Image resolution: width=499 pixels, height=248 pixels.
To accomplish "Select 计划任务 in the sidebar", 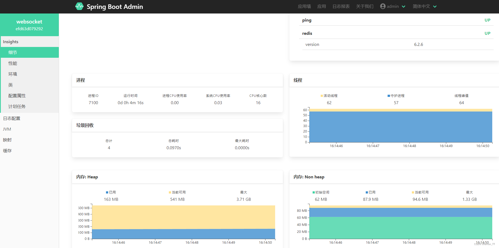I will coord(29,106).
